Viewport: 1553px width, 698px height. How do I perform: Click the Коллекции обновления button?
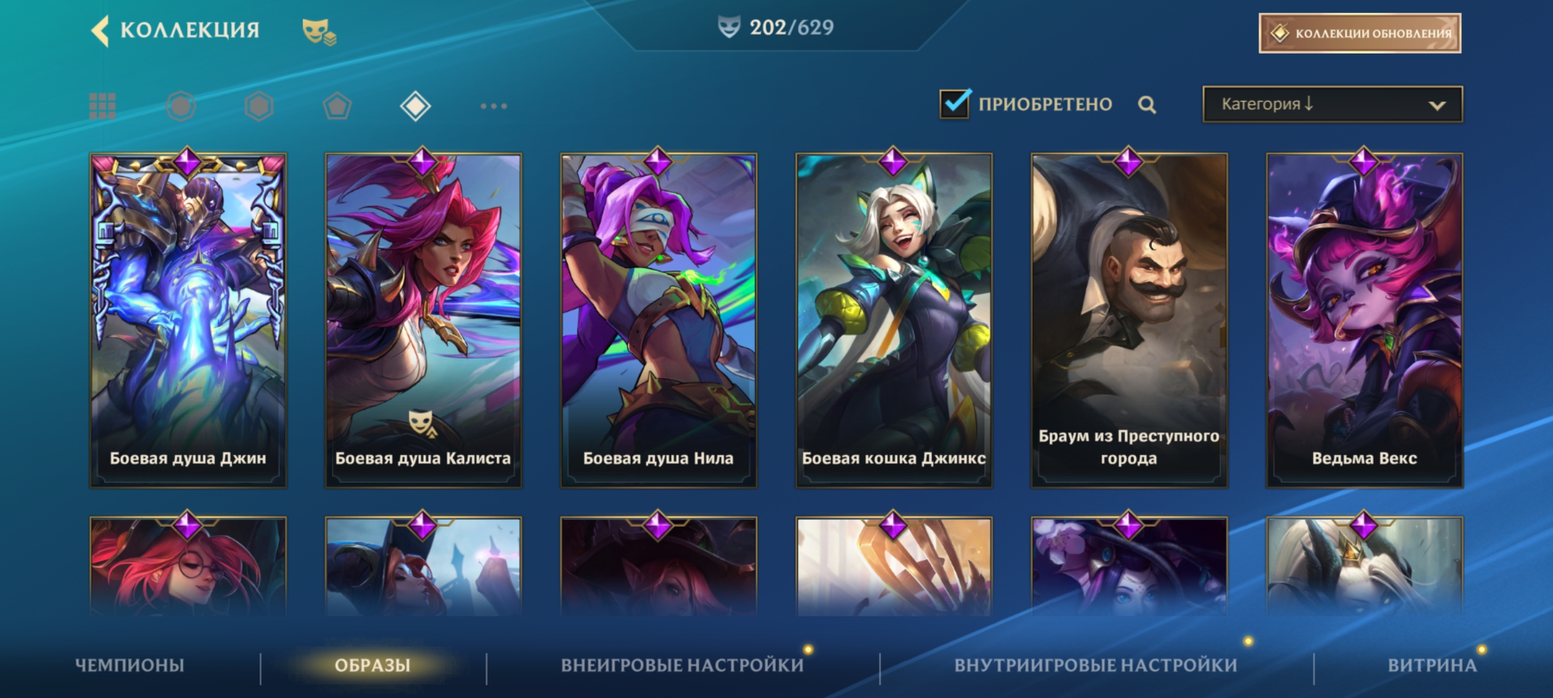click(x=1360, y=33)
